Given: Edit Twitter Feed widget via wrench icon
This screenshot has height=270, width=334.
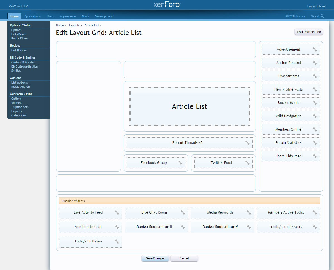Looking at the screenshot, I should (x=247, y=163).
